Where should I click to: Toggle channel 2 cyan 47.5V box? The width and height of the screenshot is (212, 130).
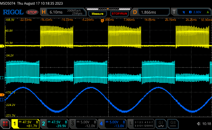(54, 124)
